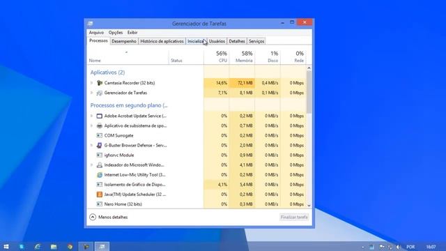Sort by Rede column header

pyautogui.click(x=293, y=57)
